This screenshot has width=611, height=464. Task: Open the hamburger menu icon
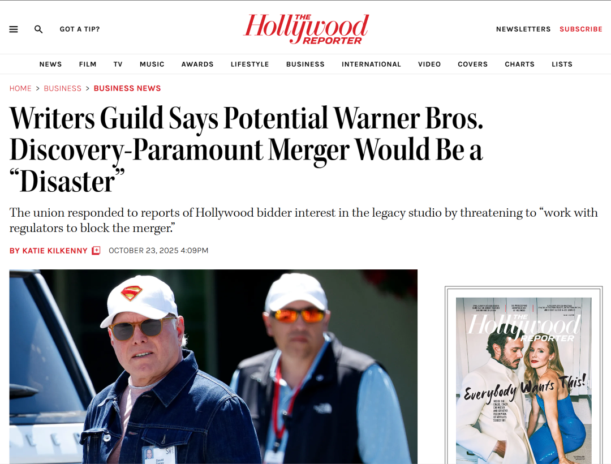click(14, 29)
